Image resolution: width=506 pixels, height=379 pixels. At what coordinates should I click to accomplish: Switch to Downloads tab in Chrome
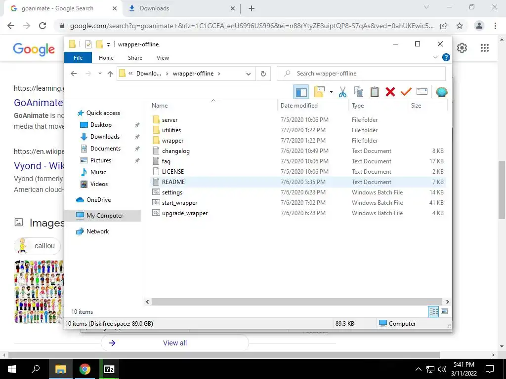click(x=181, y=8)
